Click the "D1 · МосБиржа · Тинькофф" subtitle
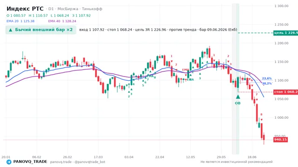 click(x=75, y=9)
